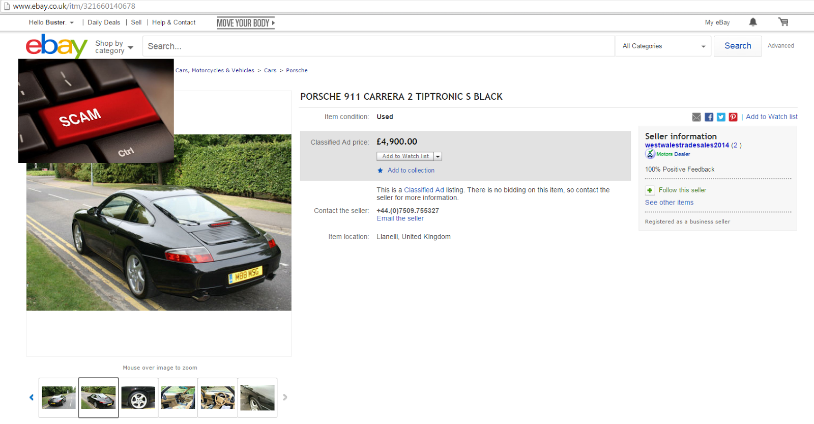Focus the Search input field
Screen dimensions: 814x424
(x=379, y=46)
